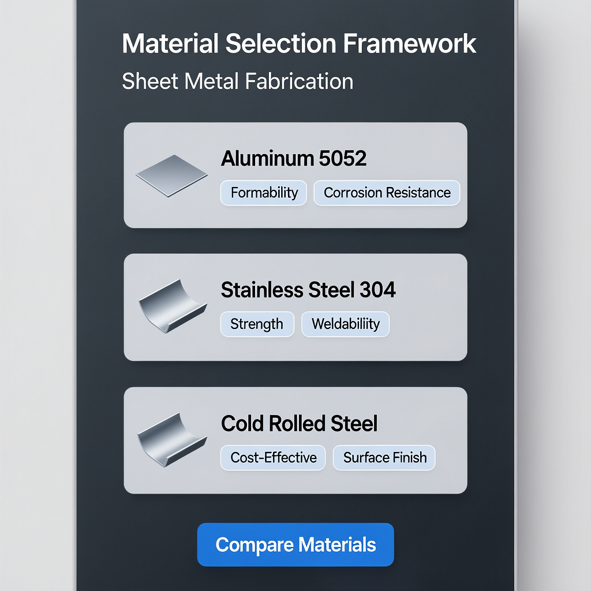
Task: Open the Cold Rolled Steel title
Action: (299, 424)
